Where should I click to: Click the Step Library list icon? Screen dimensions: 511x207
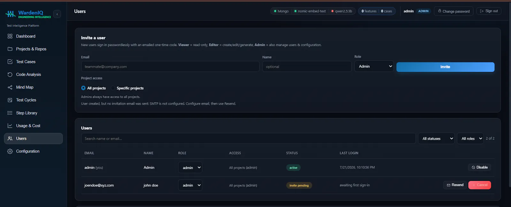click(x=10, y=113)
